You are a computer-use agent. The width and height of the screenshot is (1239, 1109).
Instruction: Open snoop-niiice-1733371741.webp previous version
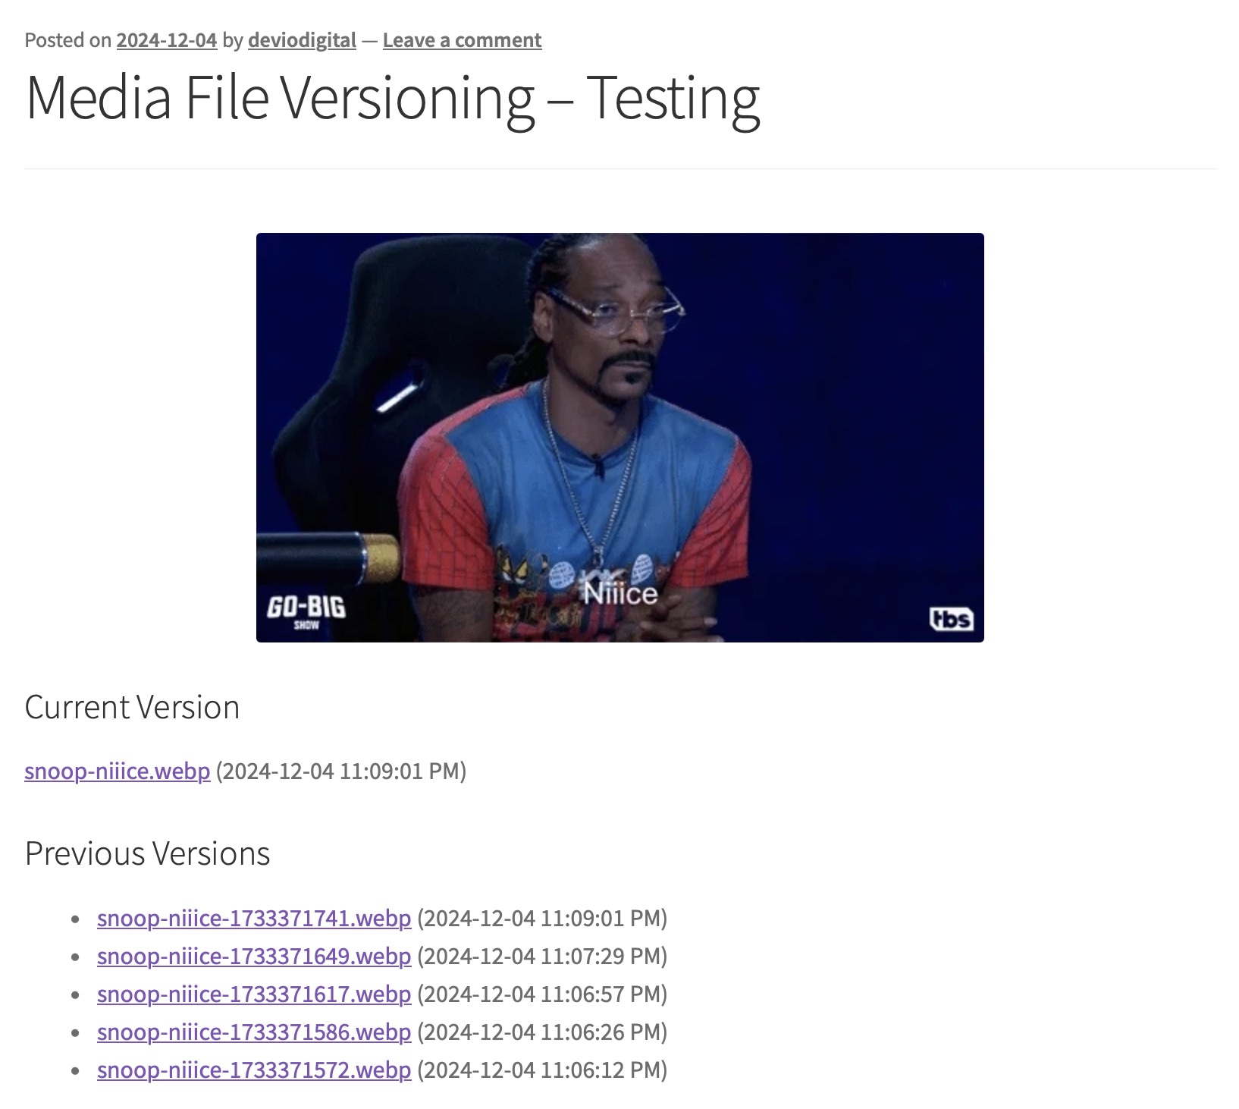click(254, 918)
